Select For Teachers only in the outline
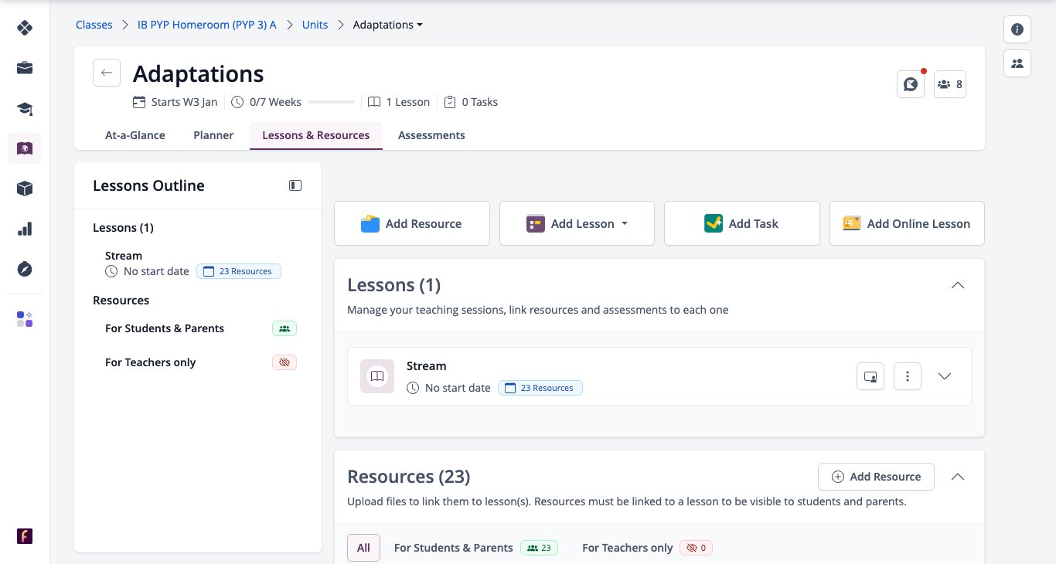This screenshot has width=1056, height=564. pyautogui.click(x=151, y=362)
